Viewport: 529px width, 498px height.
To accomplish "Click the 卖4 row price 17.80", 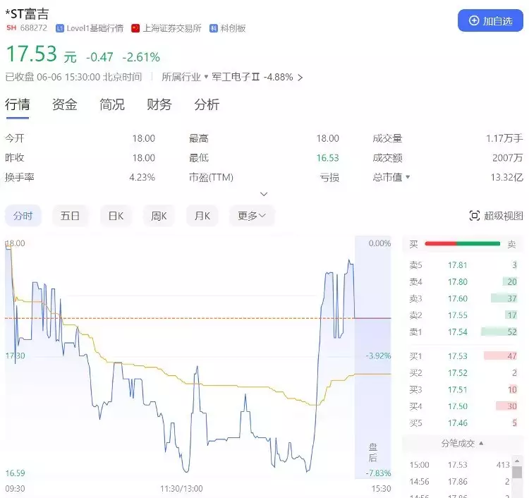I will (x=458, y=281).
